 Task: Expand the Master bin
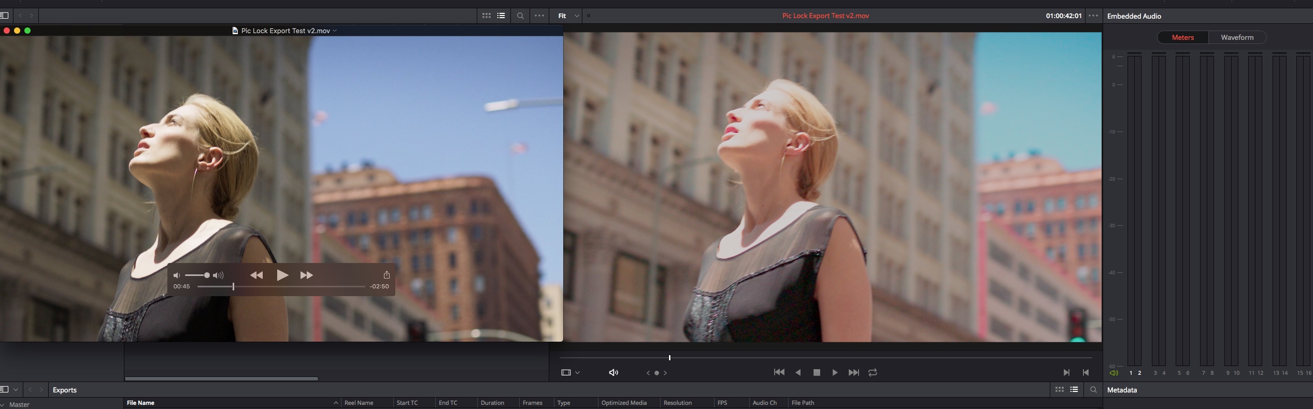pyautogui.click(x=3, y=405)
